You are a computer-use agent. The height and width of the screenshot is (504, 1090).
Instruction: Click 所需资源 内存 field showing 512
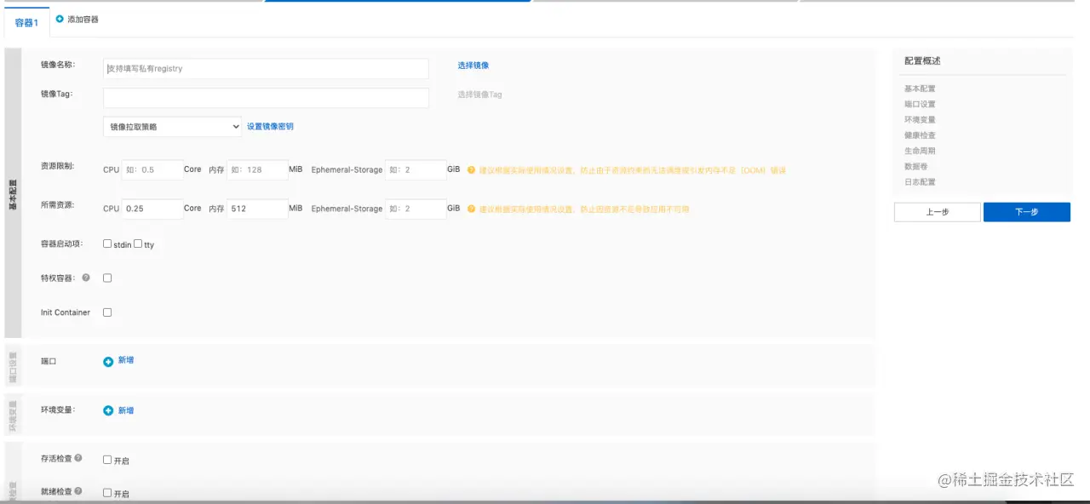click(x=258, y=209)
